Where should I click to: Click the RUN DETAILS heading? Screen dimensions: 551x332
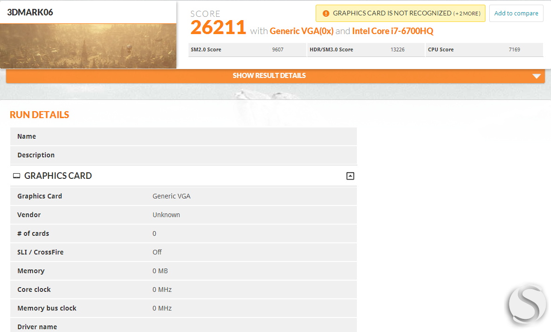pos(39,115)
